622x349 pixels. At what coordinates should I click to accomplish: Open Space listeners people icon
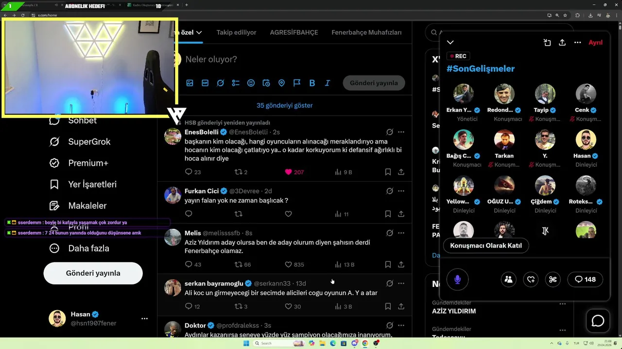(x=508, y=279)
